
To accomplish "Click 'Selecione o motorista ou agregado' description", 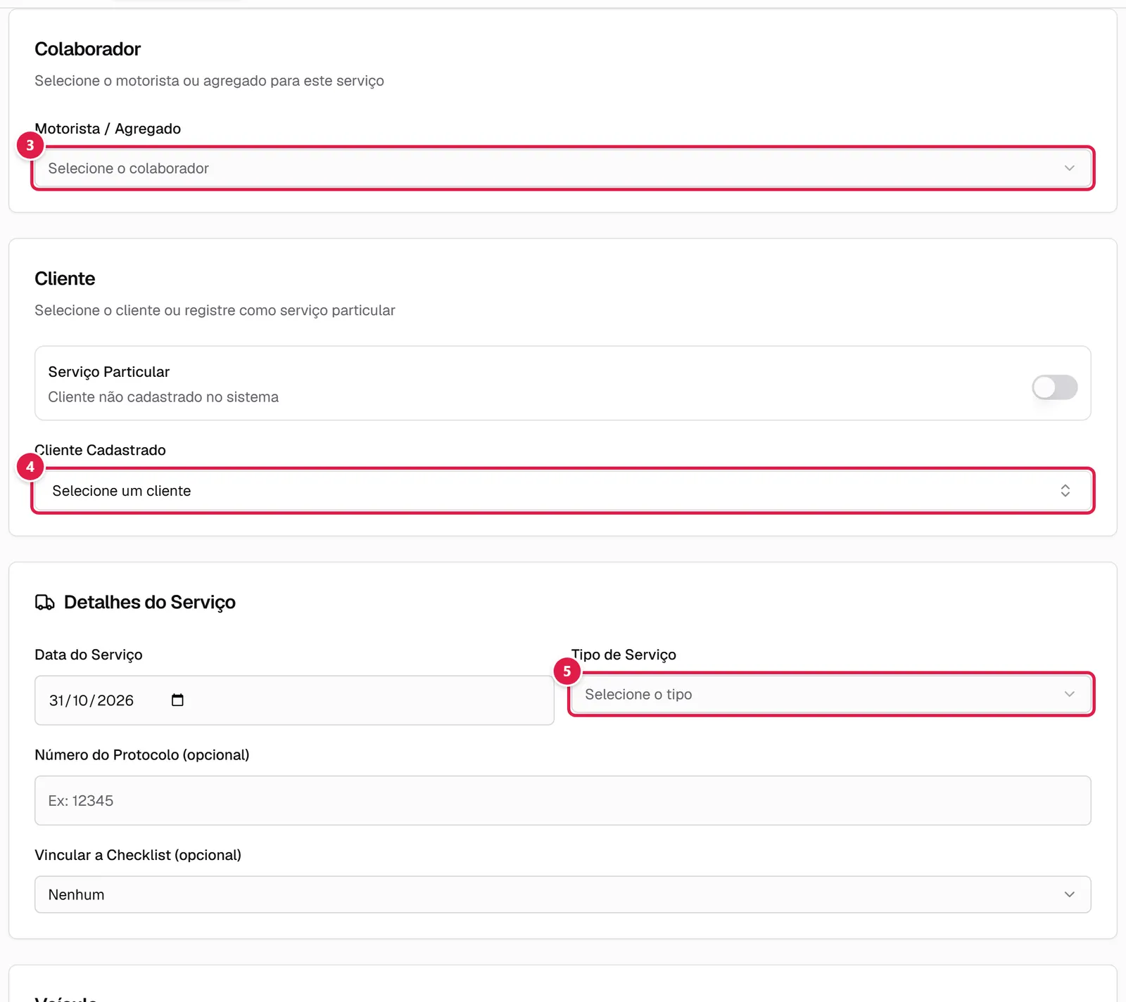I will [x=209, y=81].
